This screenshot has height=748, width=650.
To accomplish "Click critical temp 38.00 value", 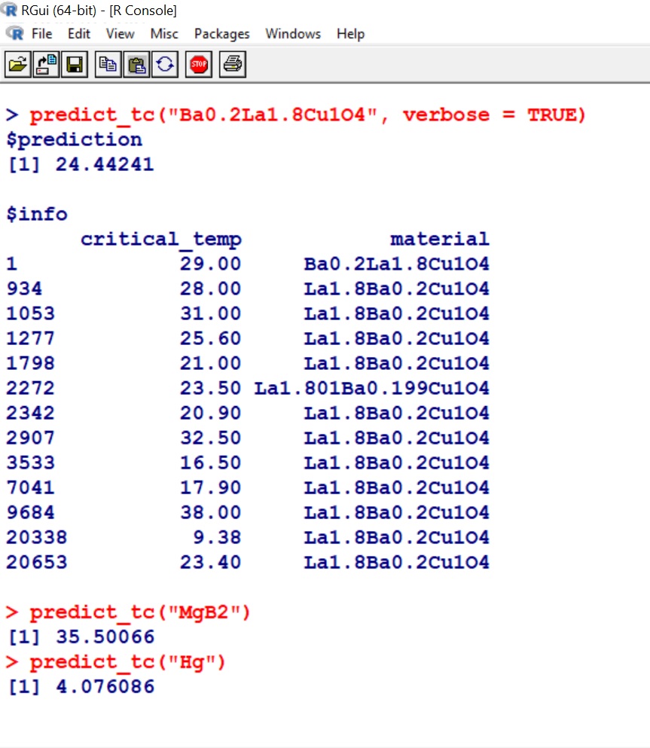I will click(210, 512).
